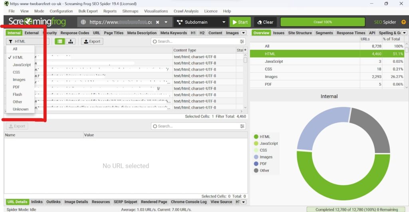409x212 pixels.
Task: Clear the URL with the X icon
Action: [x=157, y=22]
